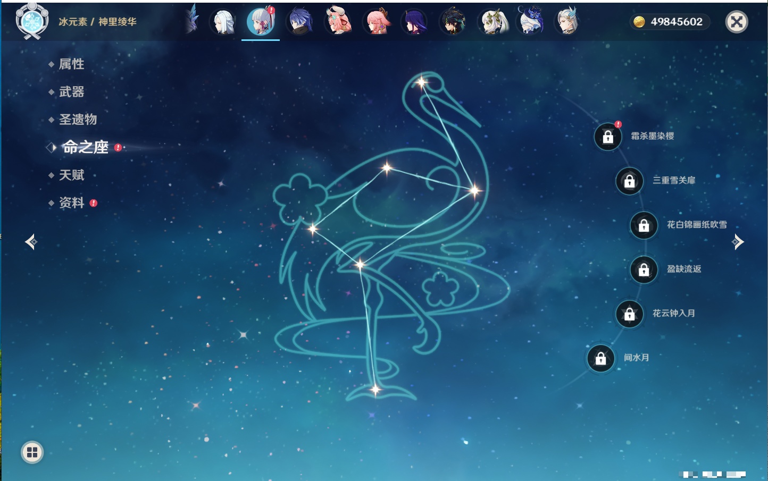Select the 盈缺流返 constellation label
The height and width of the screenshot is (481, 768).
point(684,269)
